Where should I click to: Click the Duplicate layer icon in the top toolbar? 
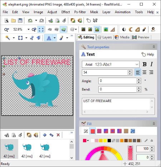(73, 20)
